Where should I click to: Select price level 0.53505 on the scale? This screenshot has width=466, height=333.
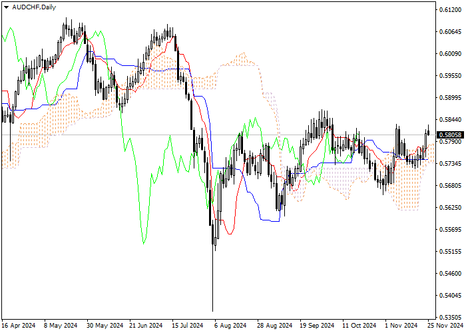[x=451, y=316]
